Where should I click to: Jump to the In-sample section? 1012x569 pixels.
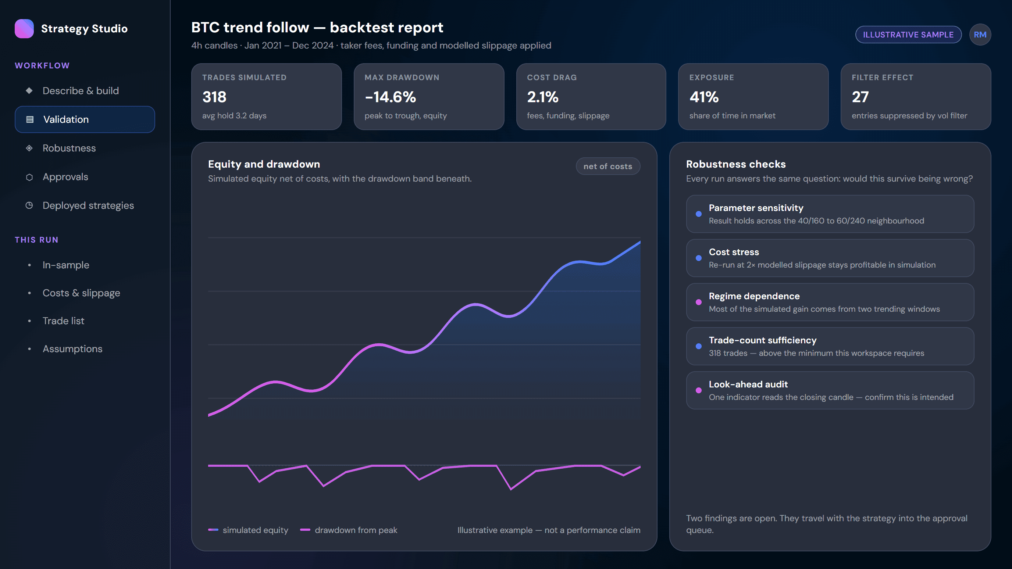pos(85,265)
